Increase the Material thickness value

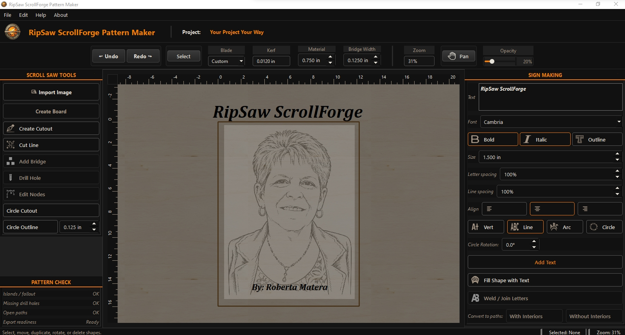[330, 57]
